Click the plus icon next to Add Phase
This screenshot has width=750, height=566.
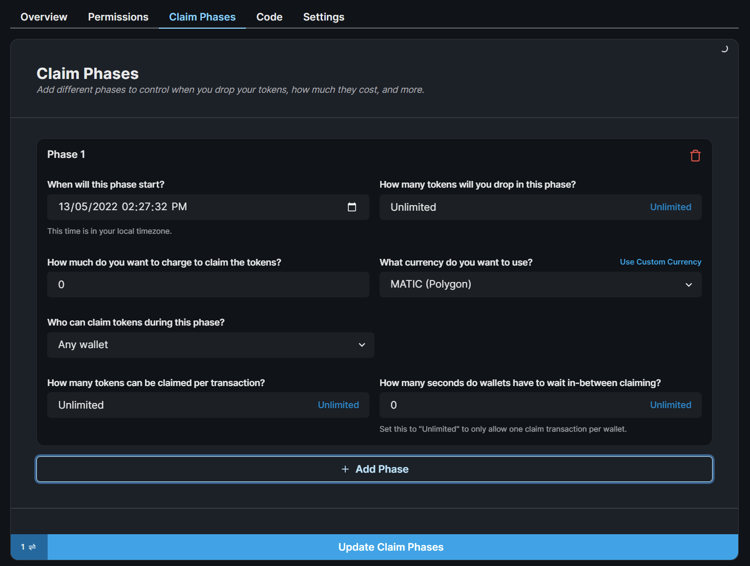pos(345,469)
